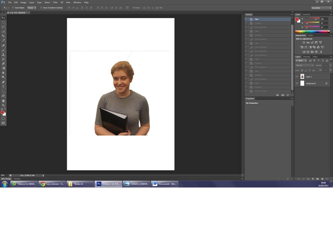
Task: Add a Vibrance adjustment triangle icon
Action: pyautogui.click(x=321, y=42)
